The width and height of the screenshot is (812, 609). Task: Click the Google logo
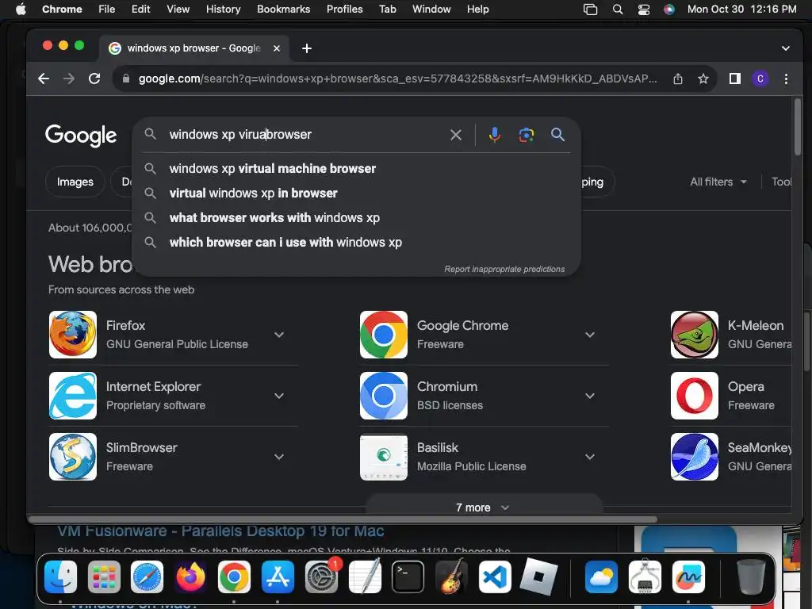pos(81,135)
